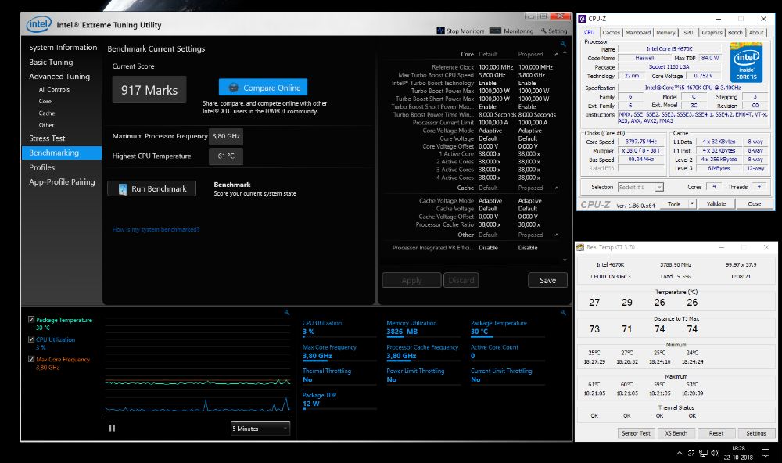Image resolution: width=782 pixels, height=463 pixels.
Task: Open All Controls under Advanced Tuning
Action: point(54,89)
